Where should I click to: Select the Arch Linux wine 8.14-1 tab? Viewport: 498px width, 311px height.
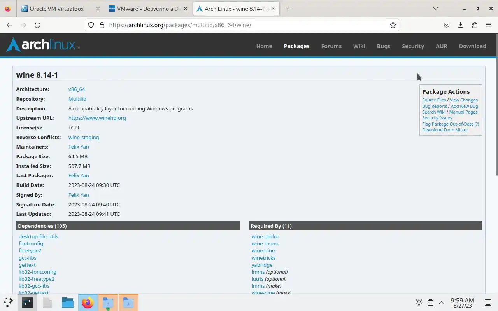pyautogui.click(x=236, y=9)
